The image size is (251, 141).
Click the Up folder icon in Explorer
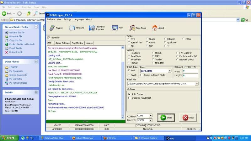[29, 13]
